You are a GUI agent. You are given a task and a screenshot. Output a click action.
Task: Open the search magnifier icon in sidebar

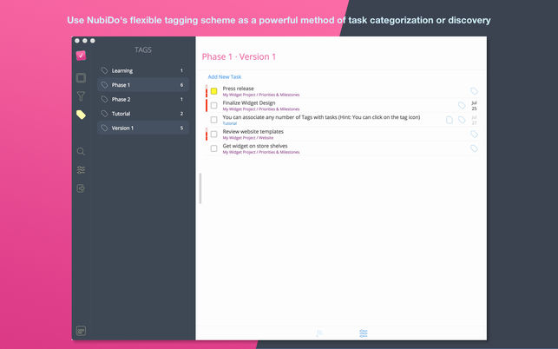(x=81, y=151)
